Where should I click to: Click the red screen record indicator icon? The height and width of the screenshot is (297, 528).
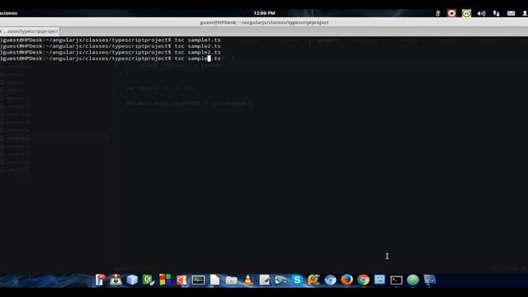[451, 13]
